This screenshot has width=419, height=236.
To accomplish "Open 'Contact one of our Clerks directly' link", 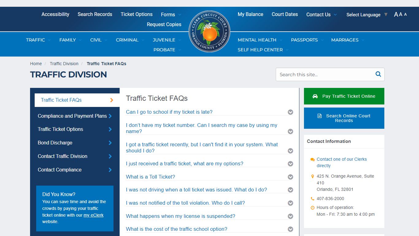I will click(x=342, y=163).
